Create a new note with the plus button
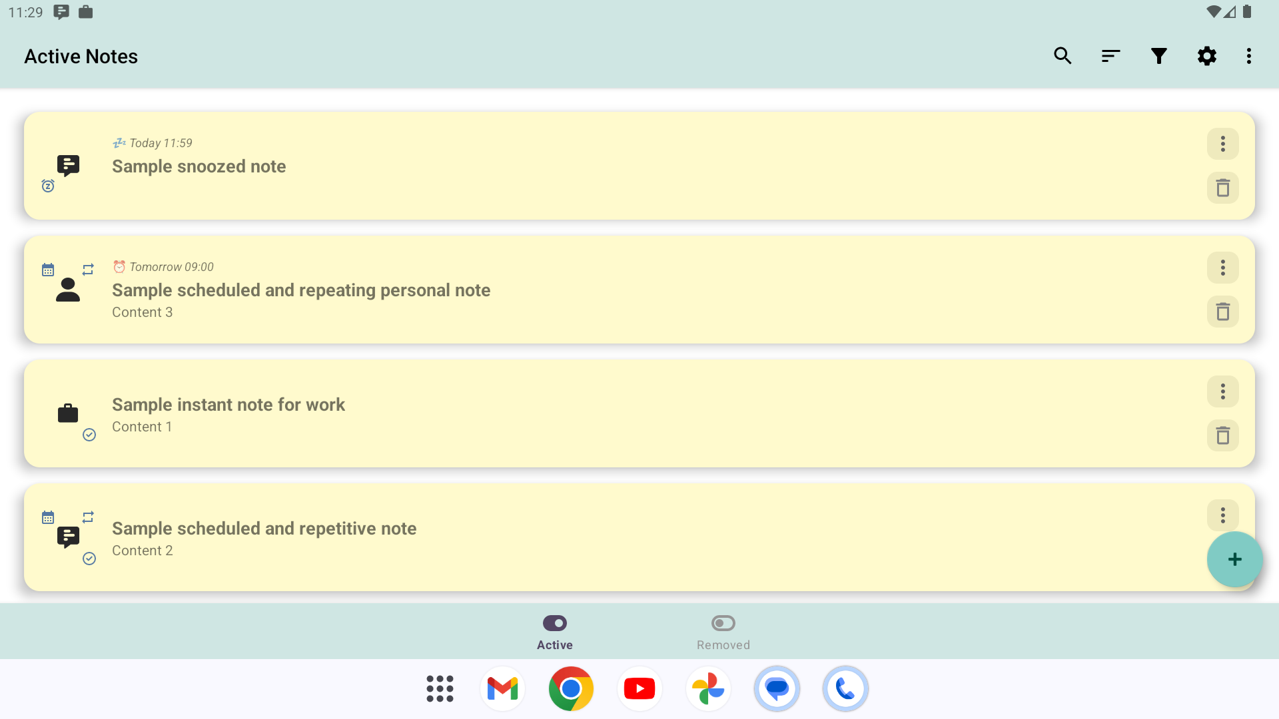The height and width of the screenshot is (719, 1279). pyautogui.click(x=1234, y=559)
